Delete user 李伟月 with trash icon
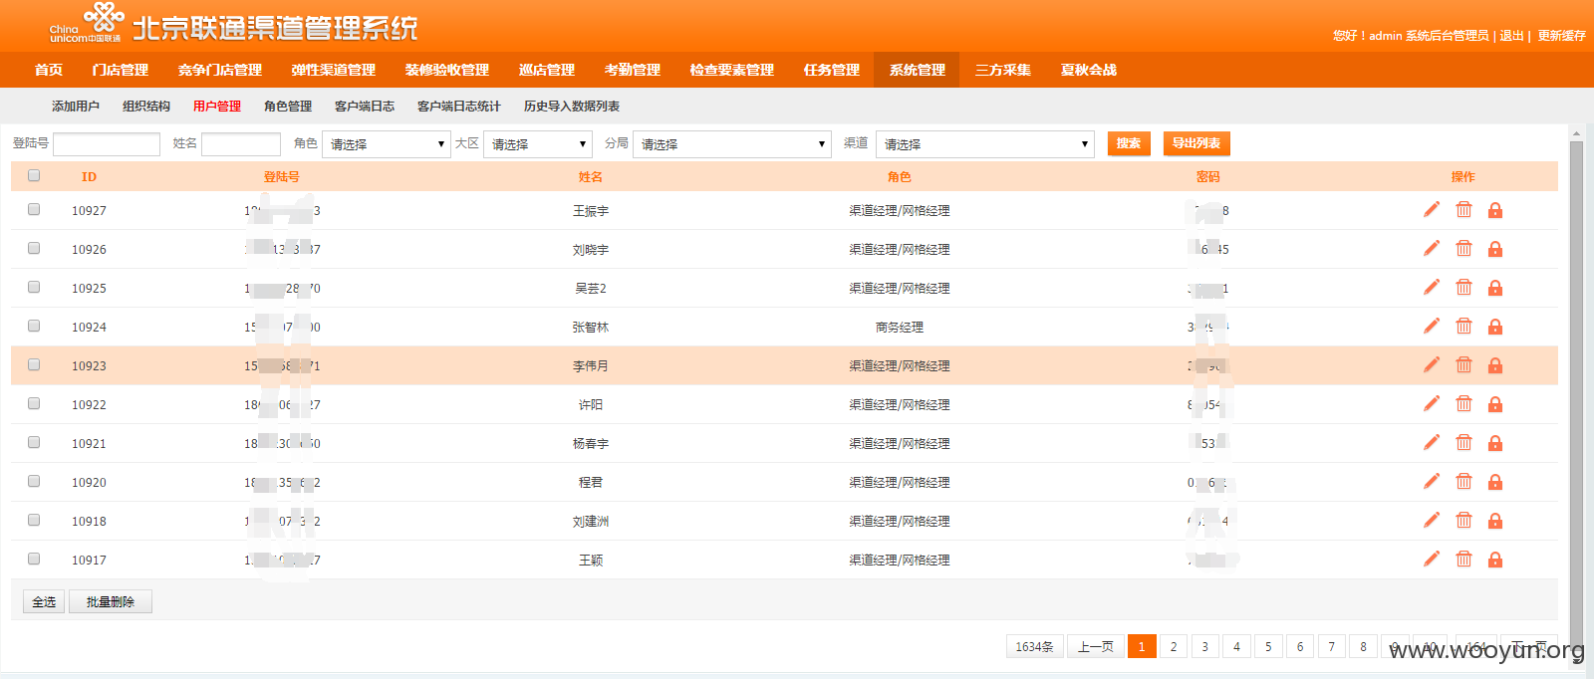This screenshot has width=1594, height=679. [x=1463, y=364]
